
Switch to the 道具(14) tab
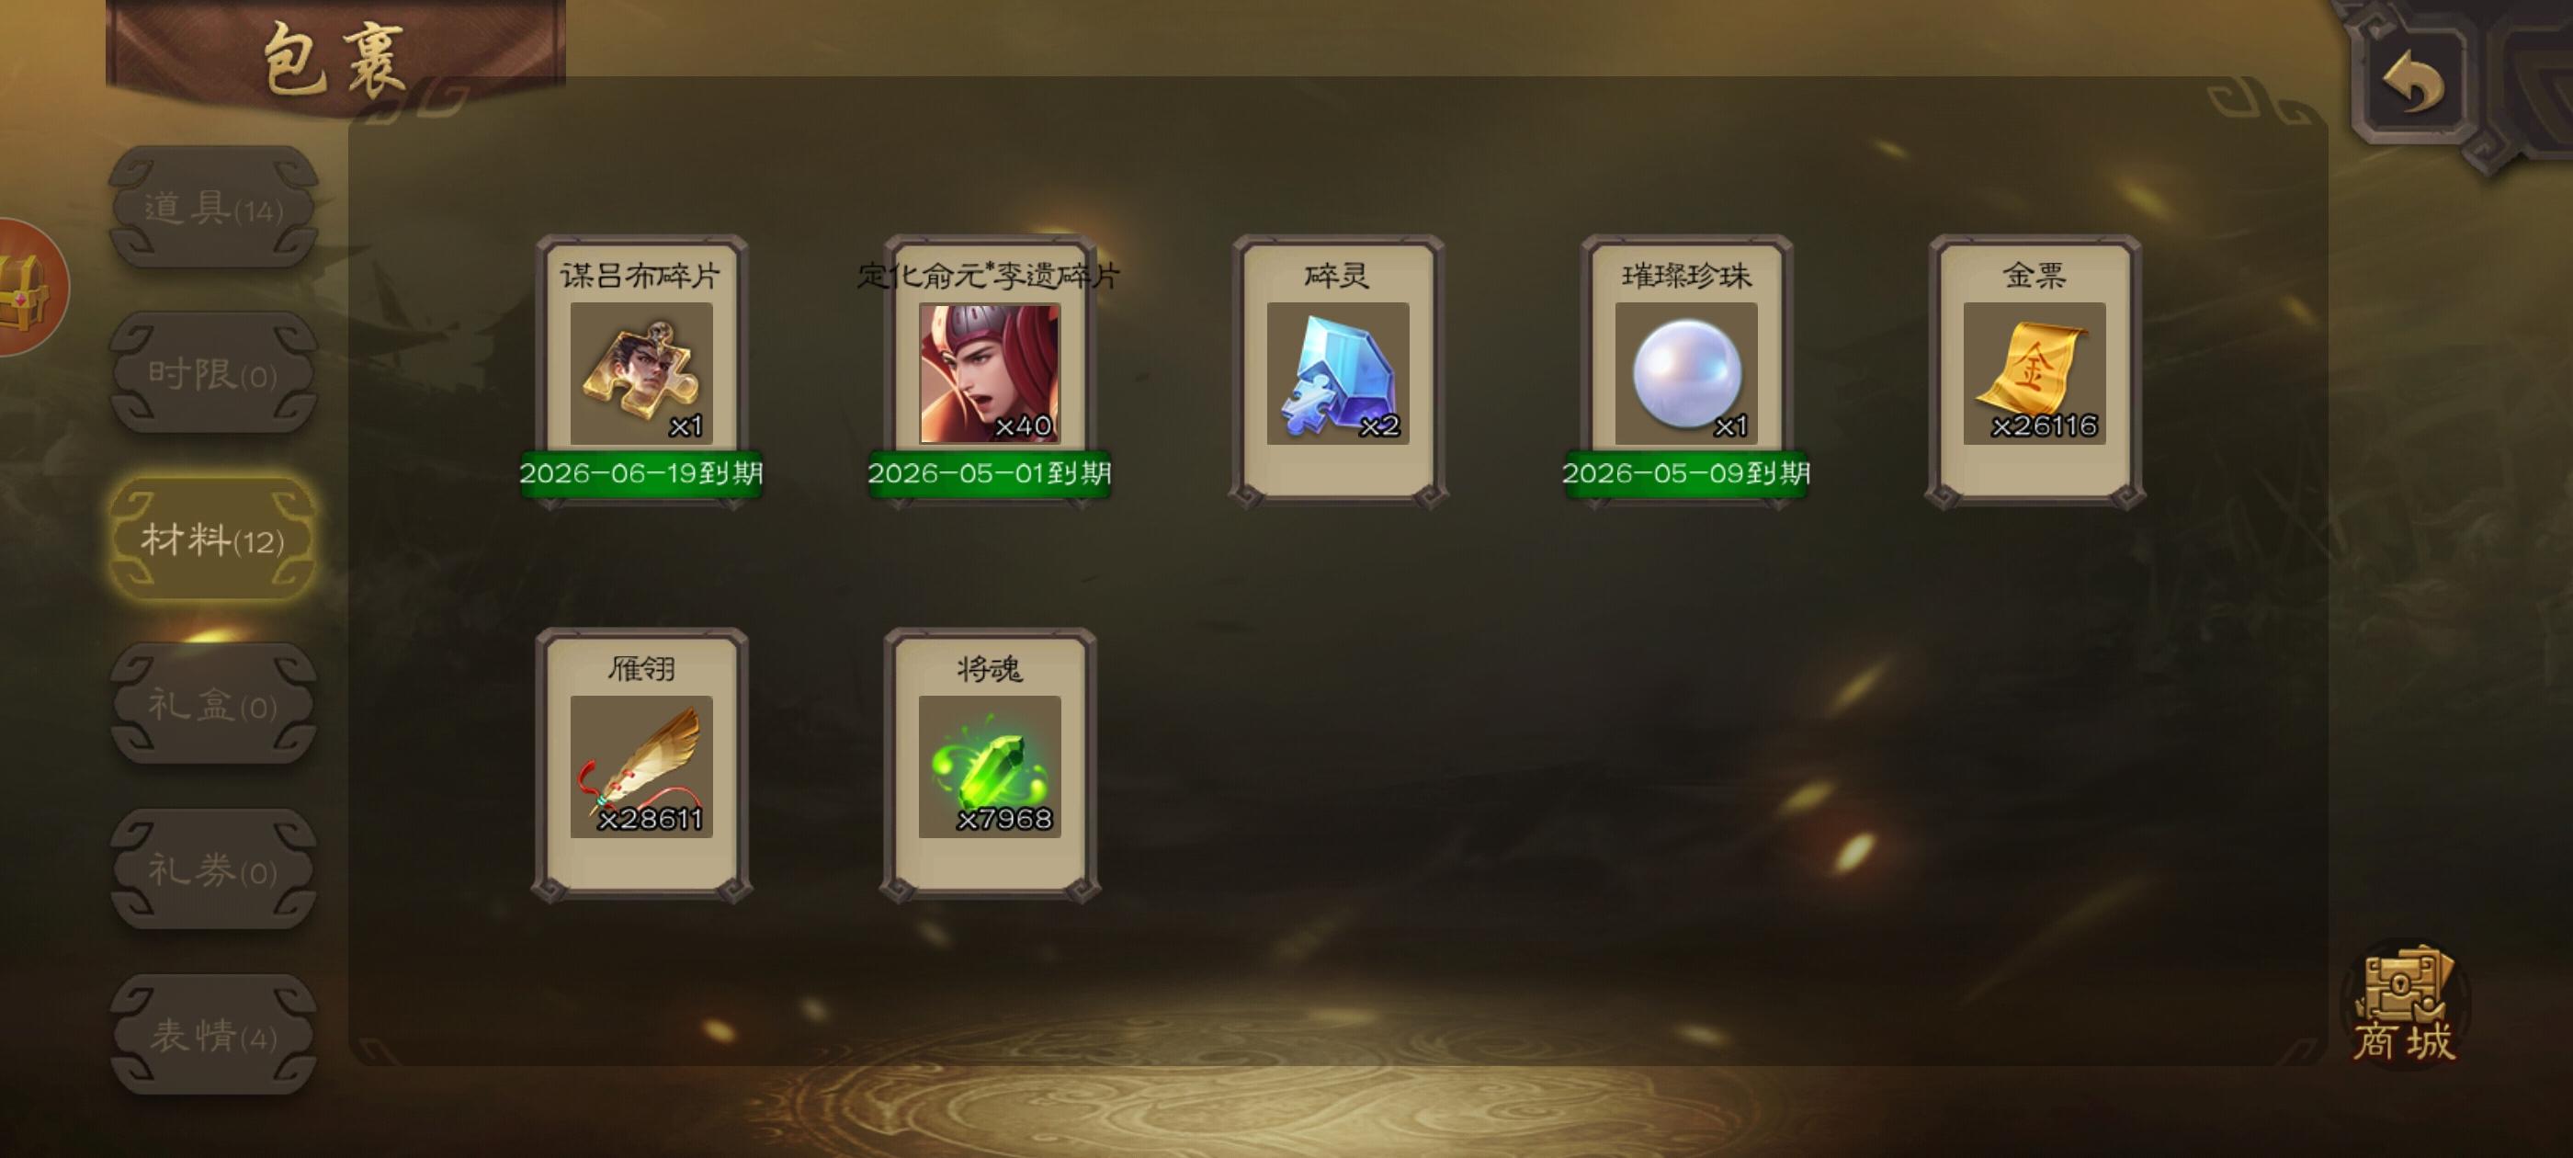(x=213, y=208)
